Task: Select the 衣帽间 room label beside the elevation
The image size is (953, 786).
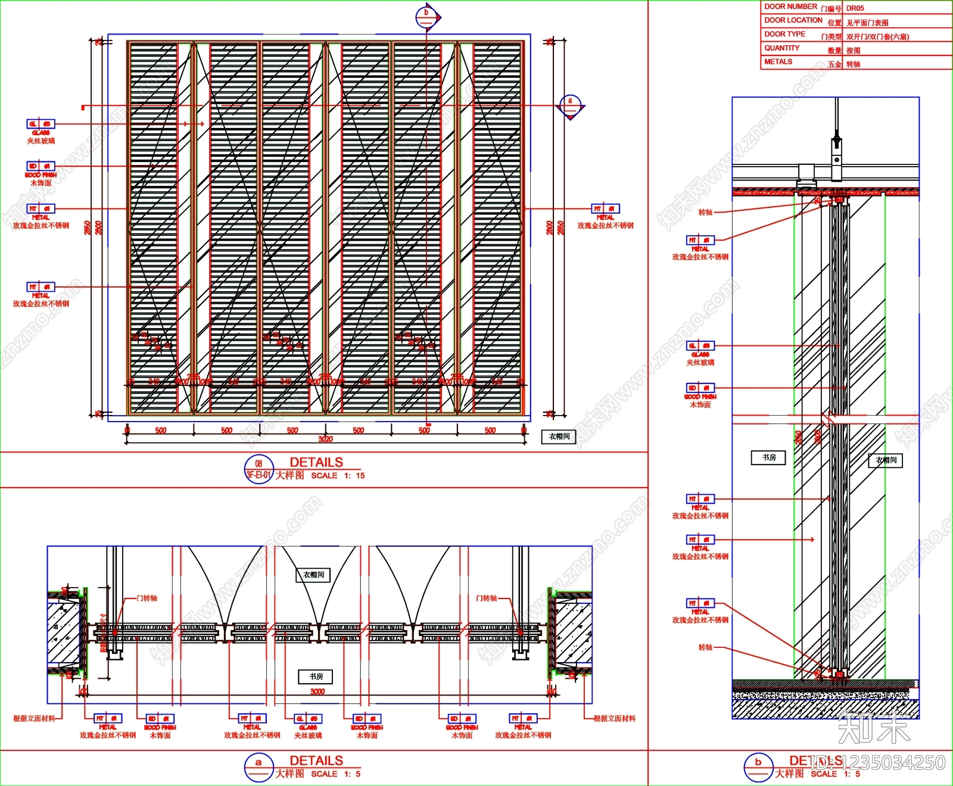Action: coord(559,436)
